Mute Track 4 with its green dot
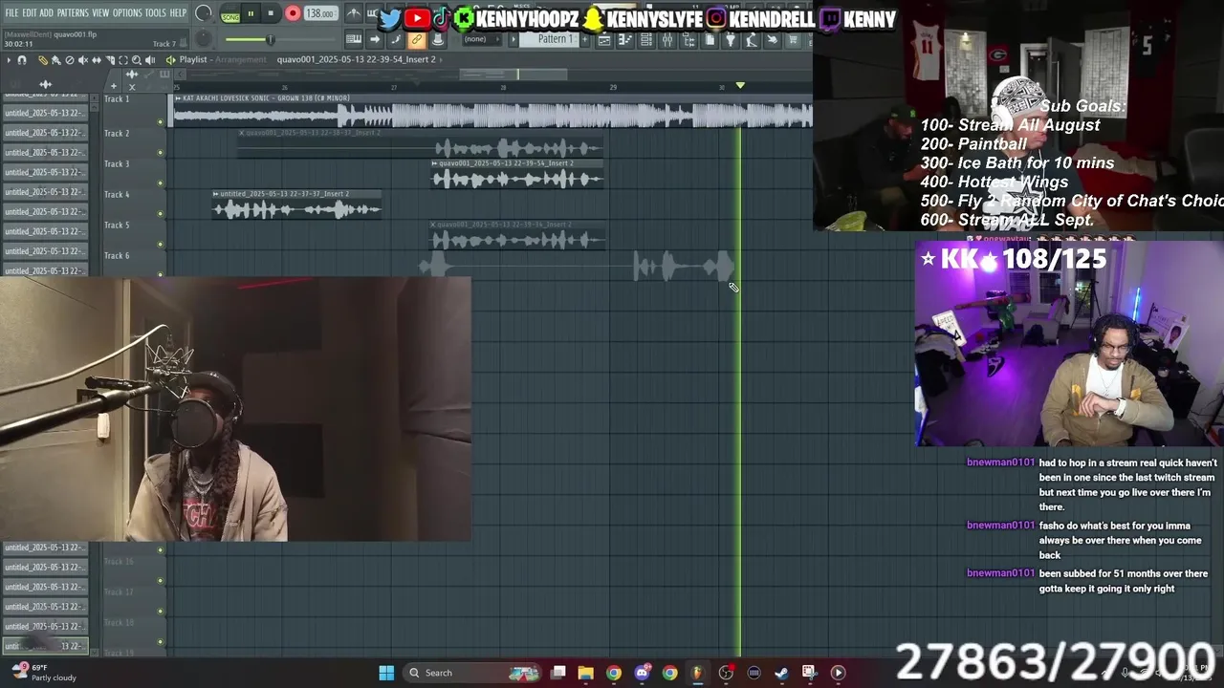Viewport: 1224px width, 688px height. point(160,214)
